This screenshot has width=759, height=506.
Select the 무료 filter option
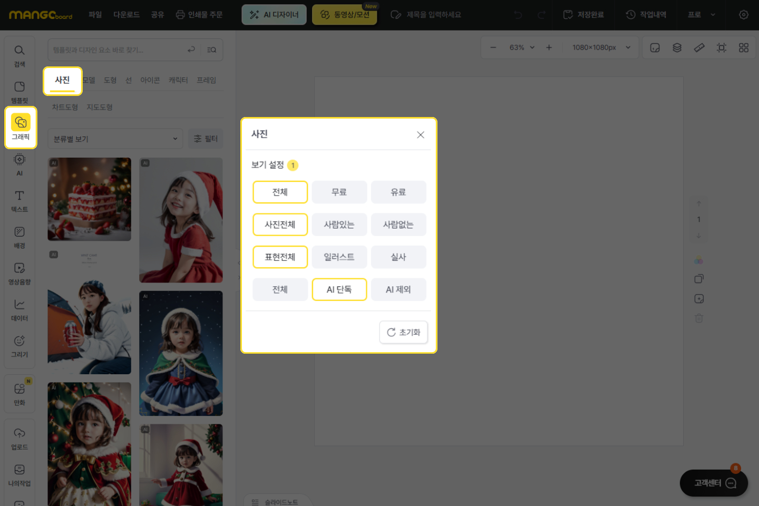pyautogui.click(x=339, y=192)
